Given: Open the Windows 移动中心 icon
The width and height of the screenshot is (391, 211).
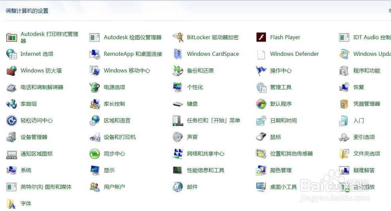Looking at the screenshot, I should 95,71.
